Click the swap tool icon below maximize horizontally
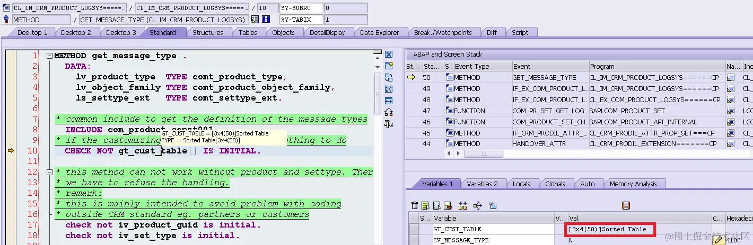The image size is (753, 245). point(389,113)
